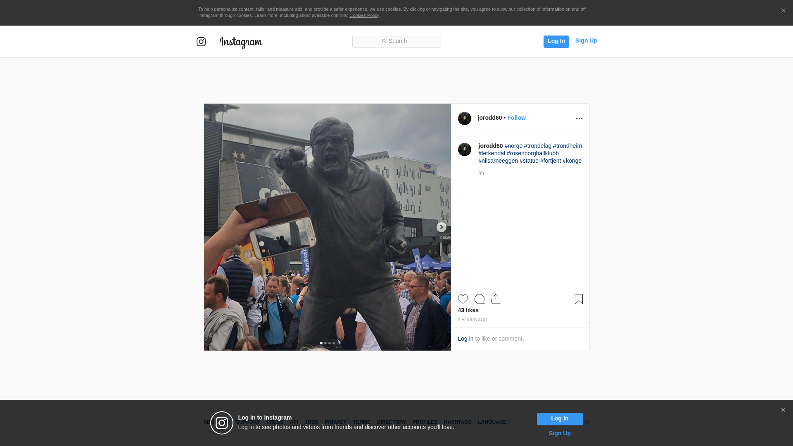
Task: Click the statue photo in the post
Action: [x=328, y=227]
